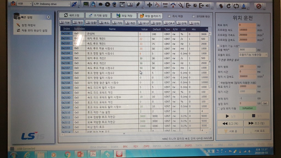The image size is (281, 158).
Task: Select the 기본 parameter tab
Action: [x=65, y=23]
